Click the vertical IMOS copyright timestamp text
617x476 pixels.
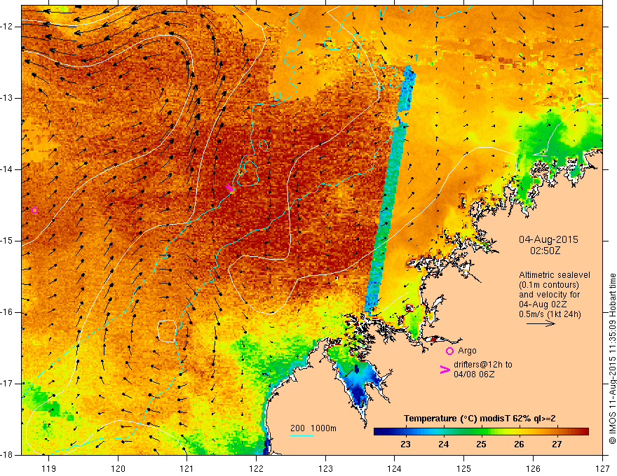pos(612,358)
